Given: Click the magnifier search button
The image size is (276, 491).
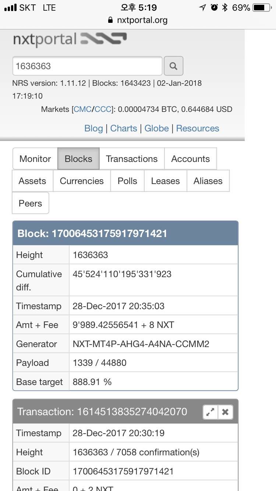Looking at the screenshot, I should point(173,66).
